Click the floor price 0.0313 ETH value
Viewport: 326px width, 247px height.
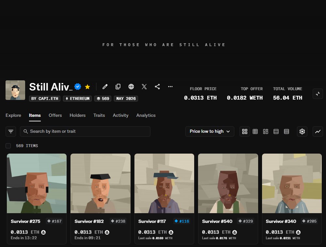(200, 98)
